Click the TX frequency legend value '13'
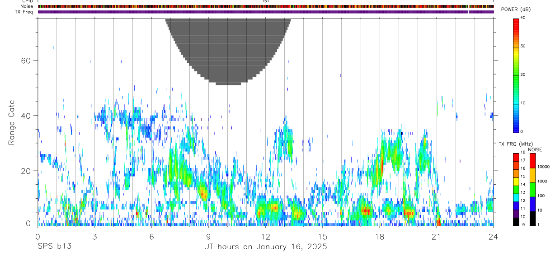This screenshot has height=256, width=555. [522, 192]
